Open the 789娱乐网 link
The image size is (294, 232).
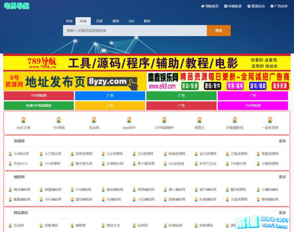point(238,164)
